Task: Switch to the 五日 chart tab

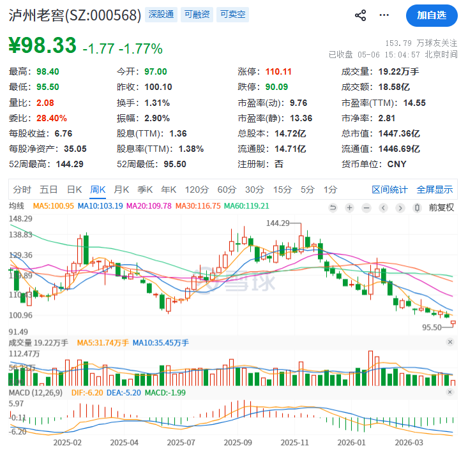Action: (49, 189)
